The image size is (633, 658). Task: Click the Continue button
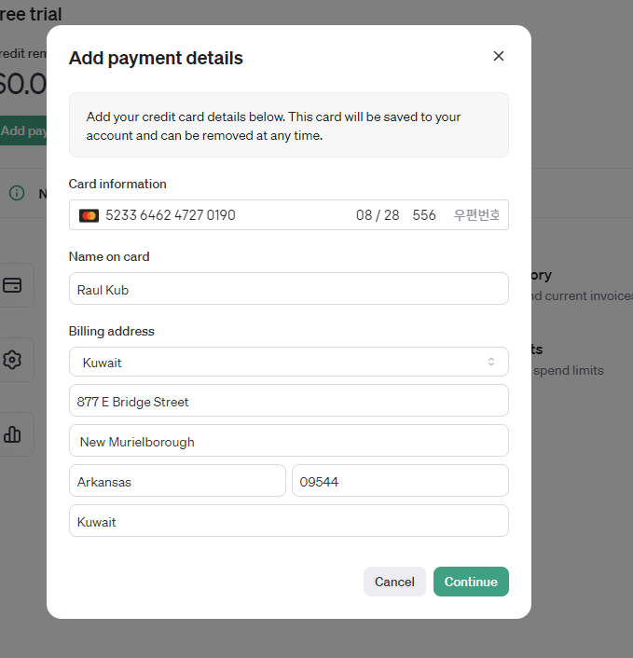point(471,582)
